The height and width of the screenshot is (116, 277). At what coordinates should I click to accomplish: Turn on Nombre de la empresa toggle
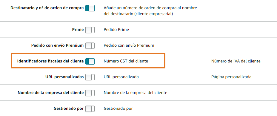(90, 93)
